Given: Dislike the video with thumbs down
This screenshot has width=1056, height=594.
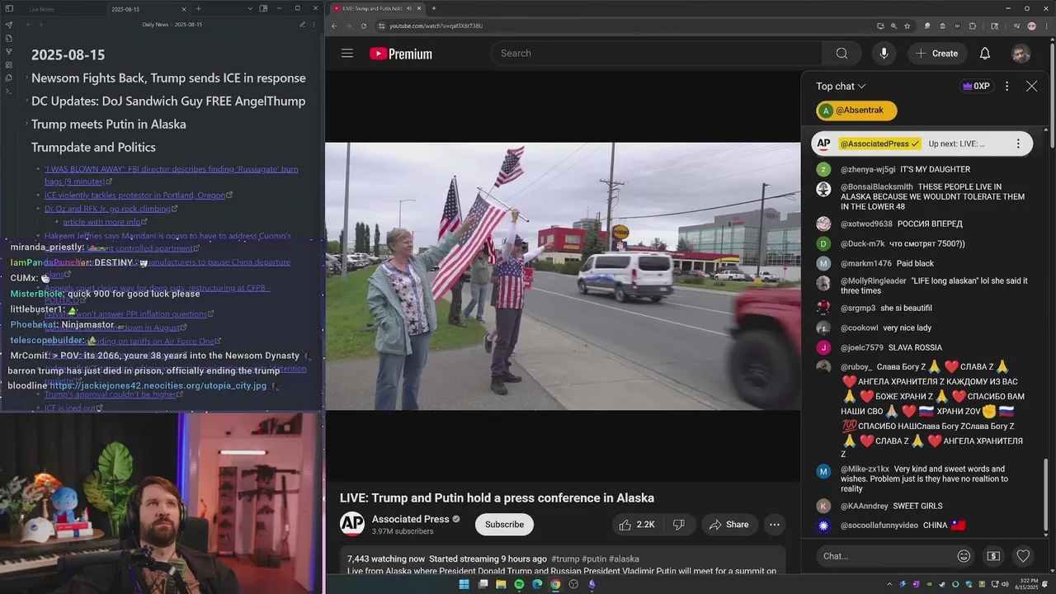Looking at the screenshot, I should coord(678,525).
